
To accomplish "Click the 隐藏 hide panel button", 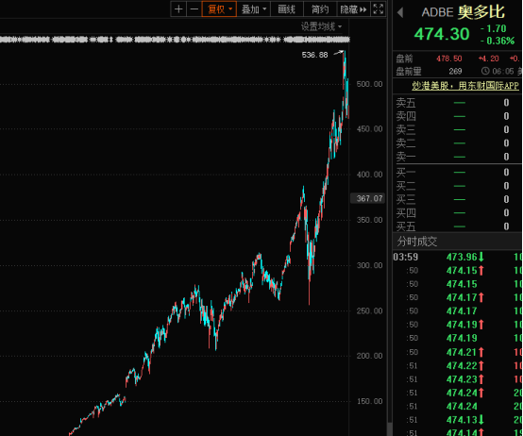I will [x=353, y=9].
